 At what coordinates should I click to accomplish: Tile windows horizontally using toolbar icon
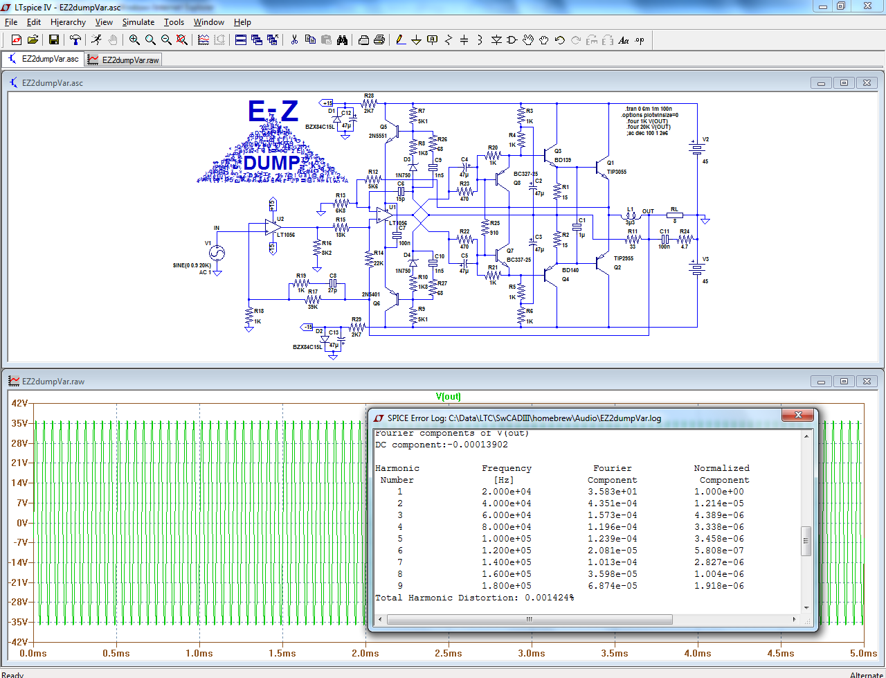tap(241, 40)
